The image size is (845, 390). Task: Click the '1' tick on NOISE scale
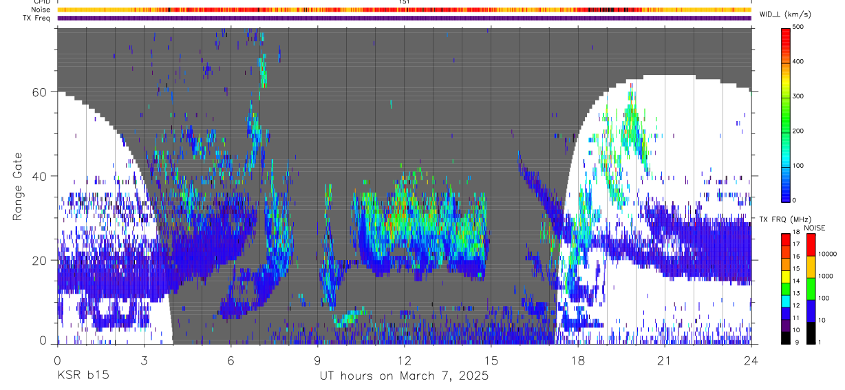point(821,342)
